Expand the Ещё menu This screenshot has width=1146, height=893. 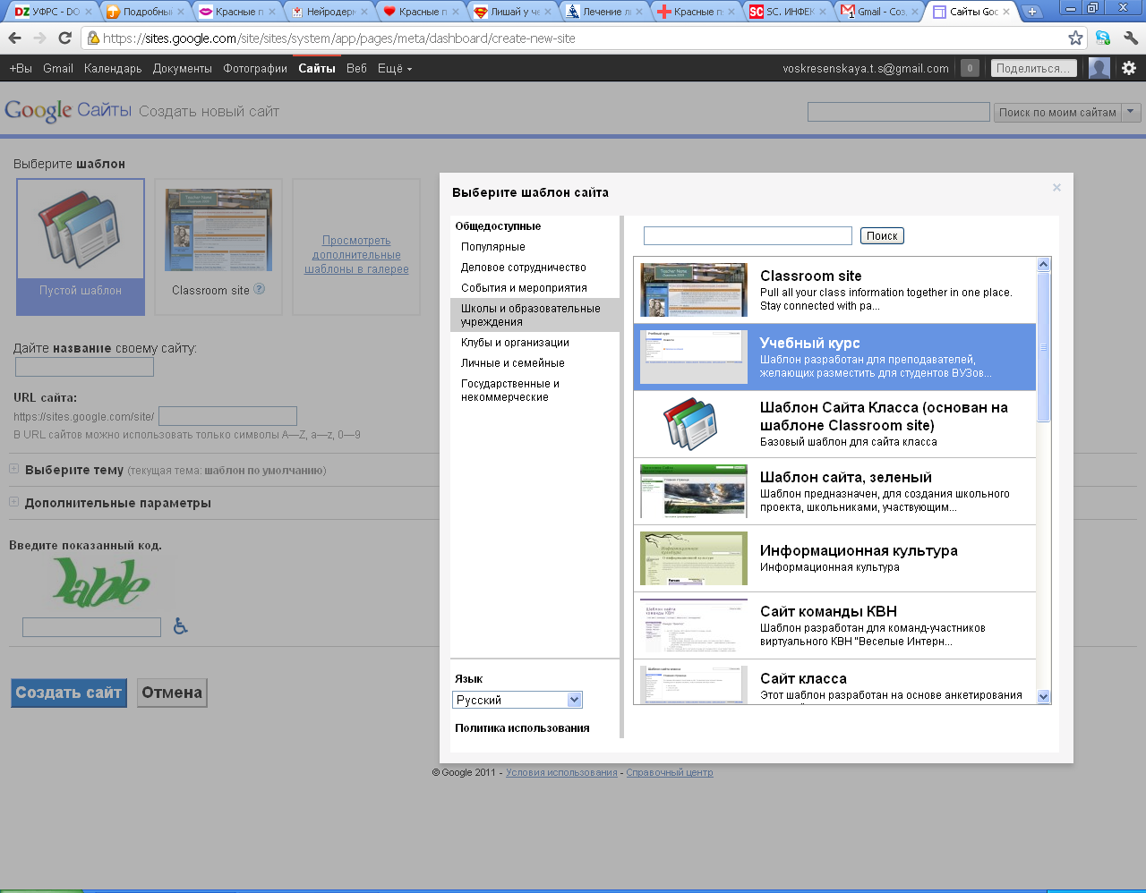(x=395, y=68)
